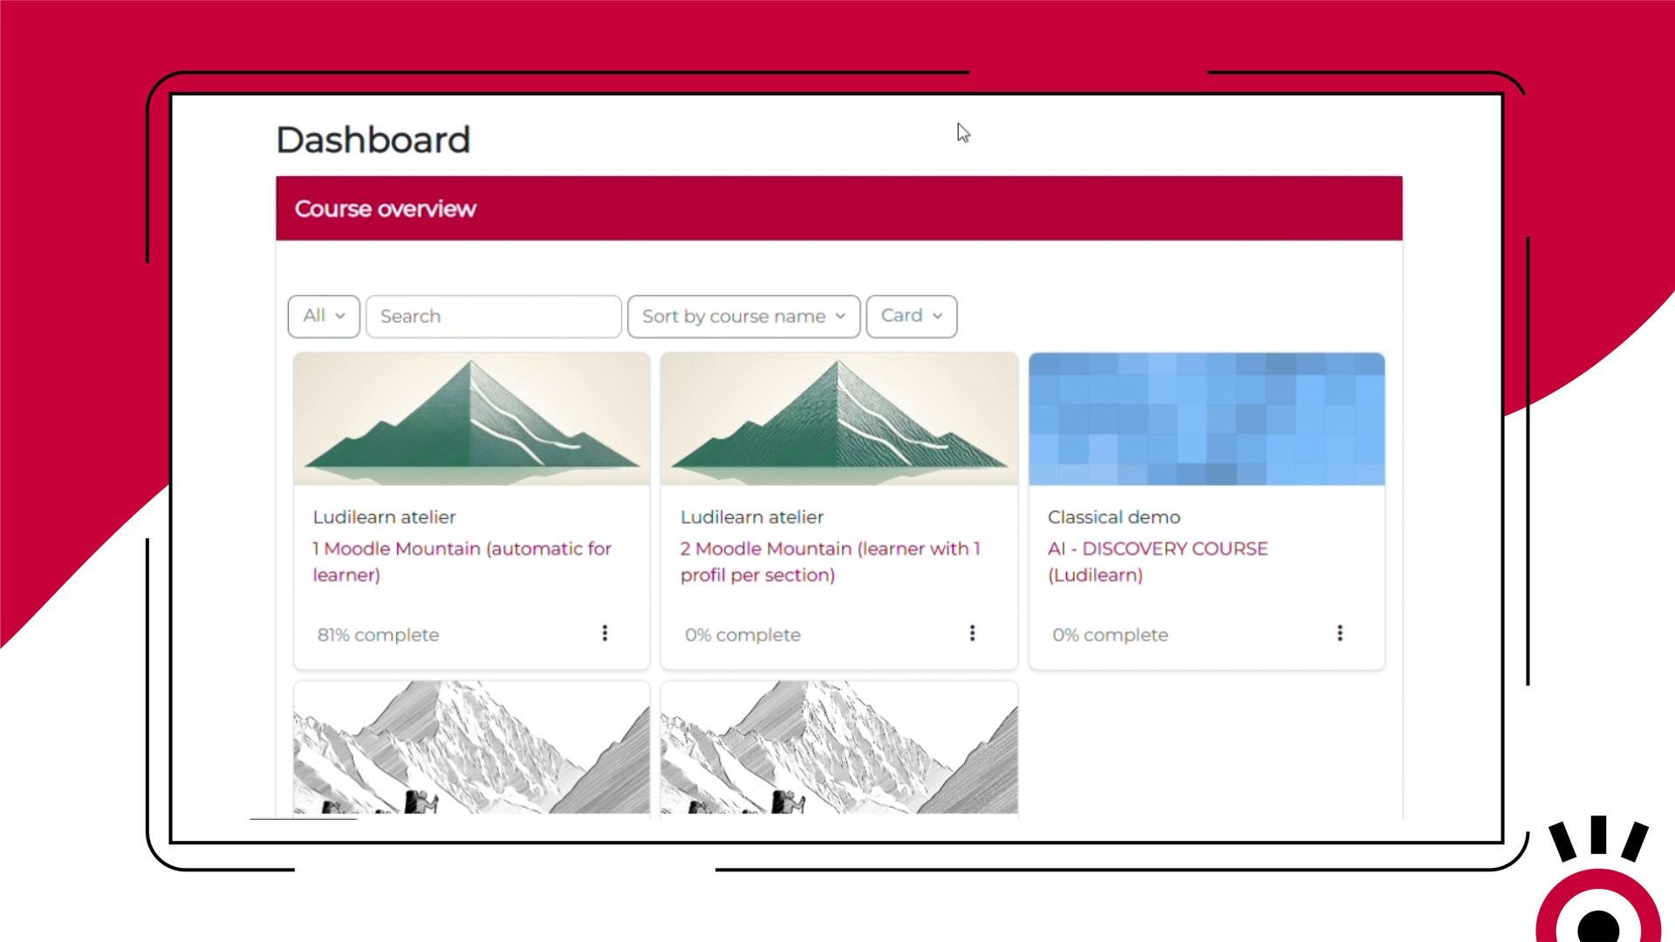The image size is (1675, 942).
Task: Click green mountain image of 1 Moodle Mountain
Action: click(x=472, y=419)
